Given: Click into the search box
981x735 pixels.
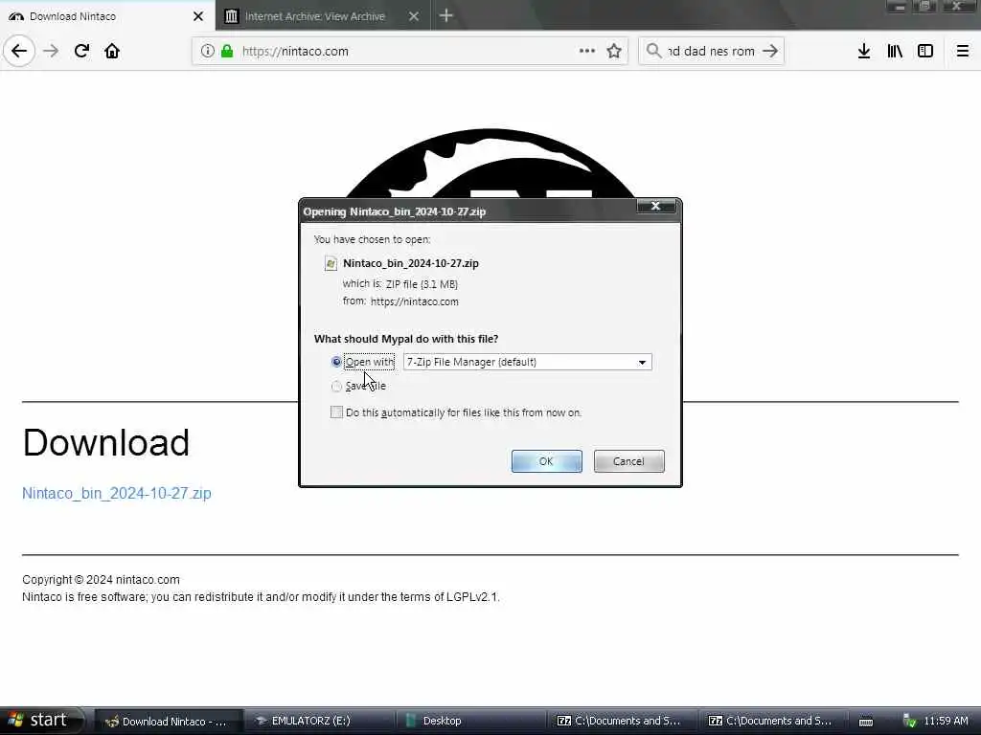Looking at the screenshot, I should click(712, 51).
